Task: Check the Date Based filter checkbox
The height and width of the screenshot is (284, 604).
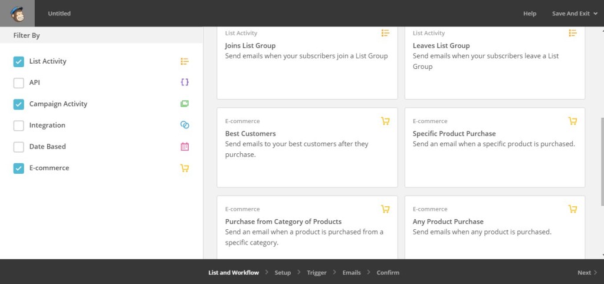Action: tap(18, 147)
